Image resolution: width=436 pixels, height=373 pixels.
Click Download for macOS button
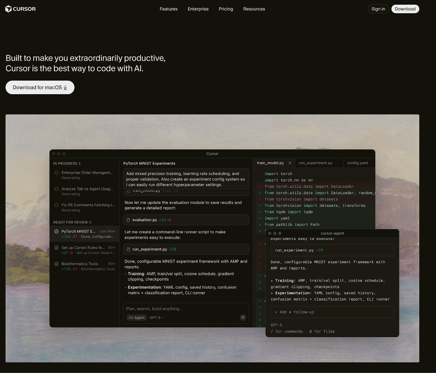coord(40,87)
